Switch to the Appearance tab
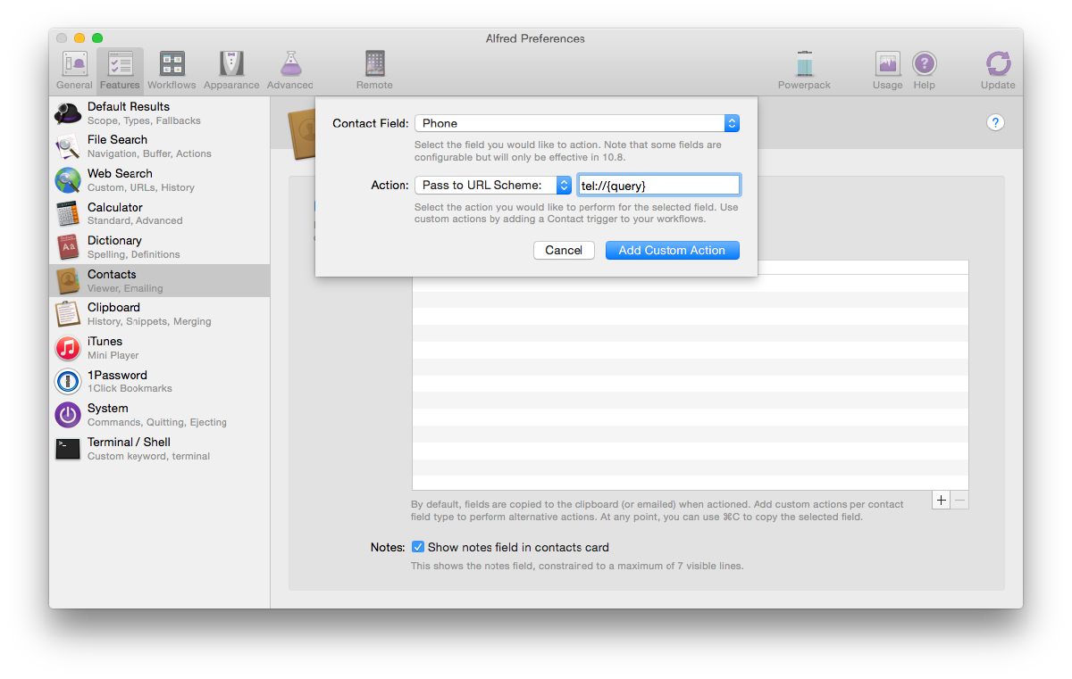1072x679 pixels. tap(231, 70)
